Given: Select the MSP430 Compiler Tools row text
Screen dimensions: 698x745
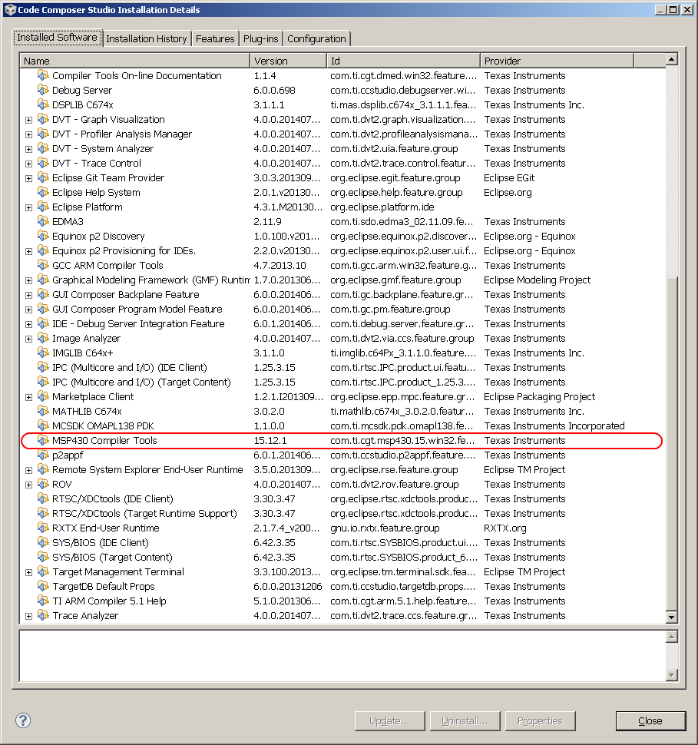Looking at the screenshot, I should pyautogui.click(x=104, y=440).
